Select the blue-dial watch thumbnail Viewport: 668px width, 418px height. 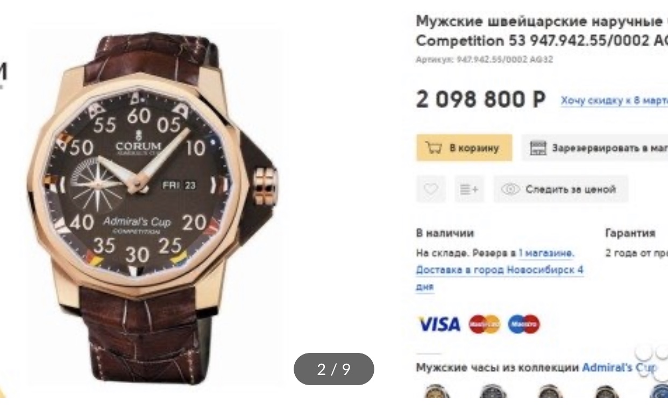(659, 392)
